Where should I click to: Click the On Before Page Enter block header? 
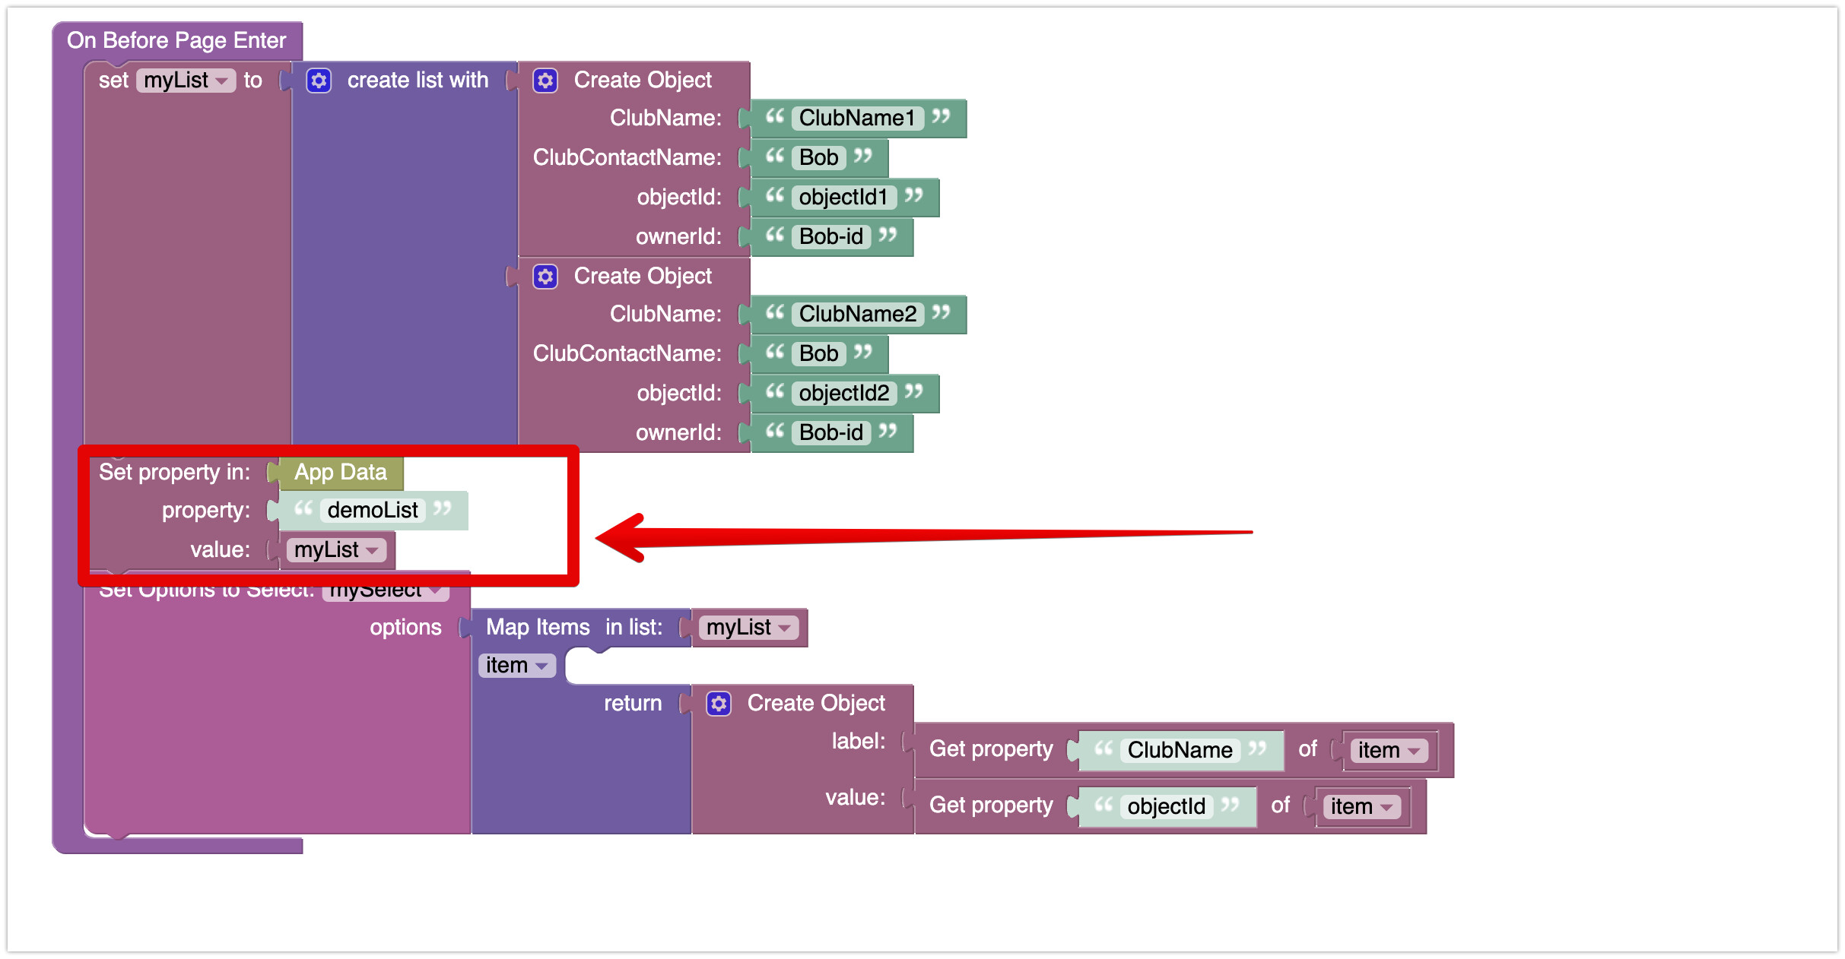(176, 40)
